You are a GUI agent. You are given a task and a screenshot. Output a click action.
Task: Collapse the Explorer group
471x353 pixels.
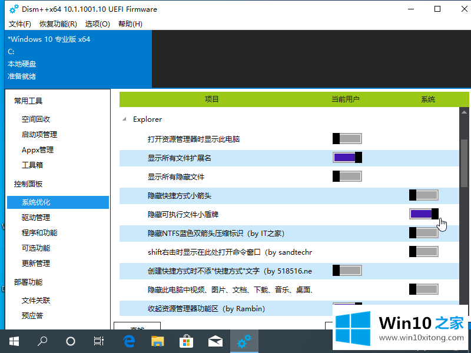[x=124, y=119]
